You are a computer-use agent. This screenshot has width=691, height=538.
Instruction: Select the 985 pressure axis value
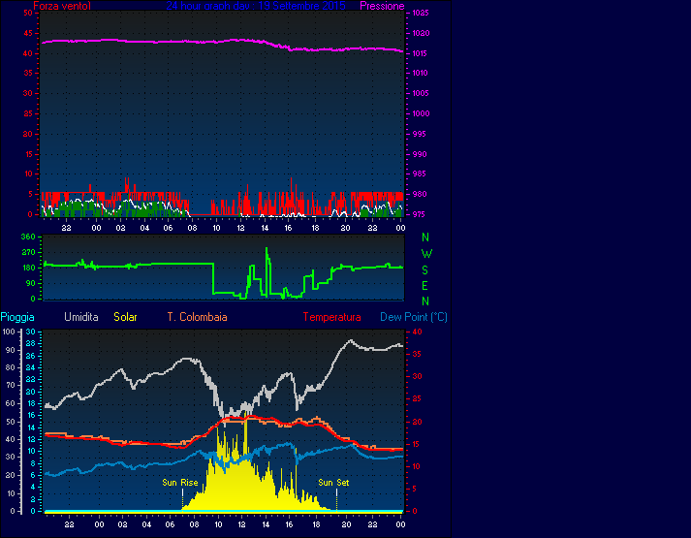point(419,174)
